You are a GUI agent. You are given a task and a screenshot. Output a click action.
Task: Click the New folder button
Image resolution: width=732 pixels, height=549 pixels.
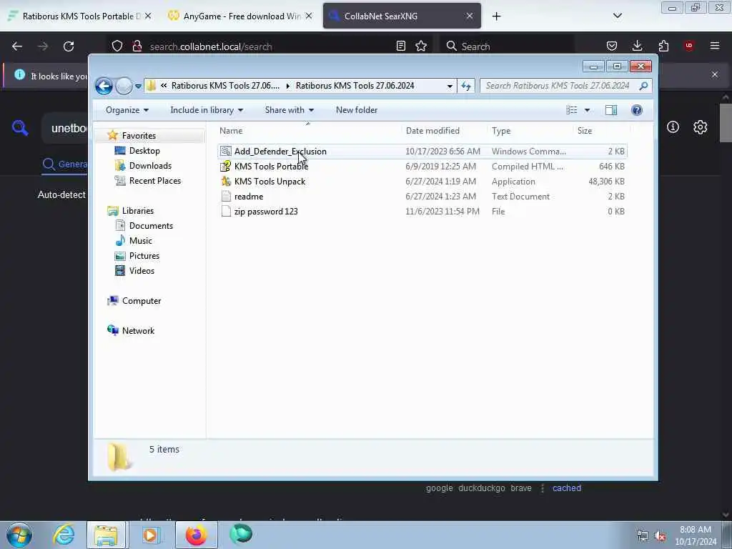[x=357, y=110]
